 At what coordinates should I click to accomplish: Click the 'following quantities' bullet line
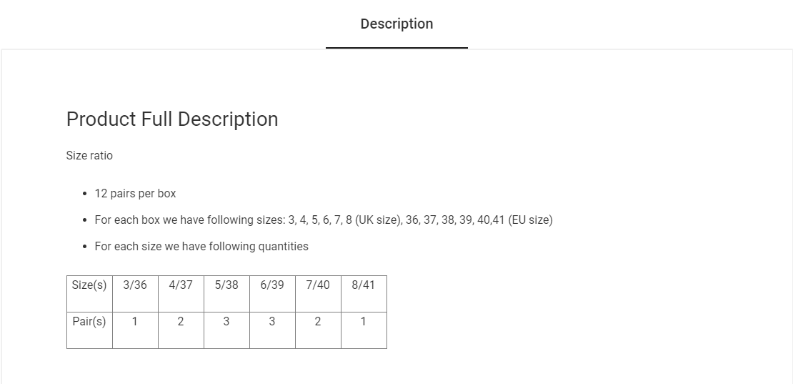click(x=201, y=247)
